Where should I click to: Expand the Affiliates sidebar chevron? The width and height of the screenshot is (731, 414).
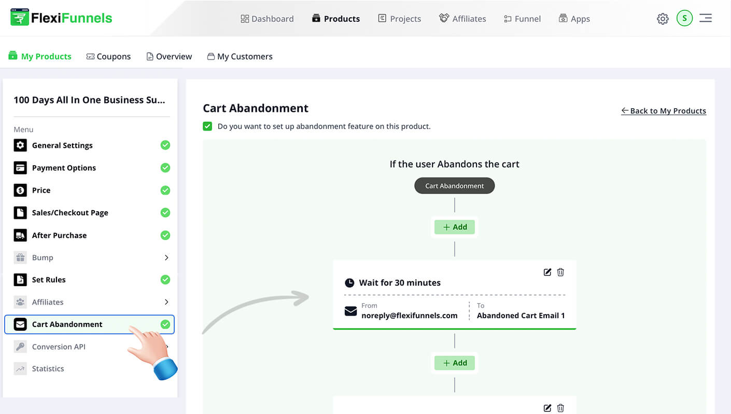point(166,302)
